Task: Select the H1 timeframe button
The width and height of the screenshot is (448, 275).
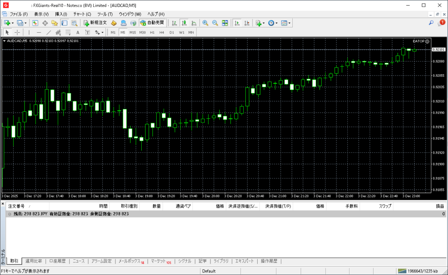Action: 152,32
